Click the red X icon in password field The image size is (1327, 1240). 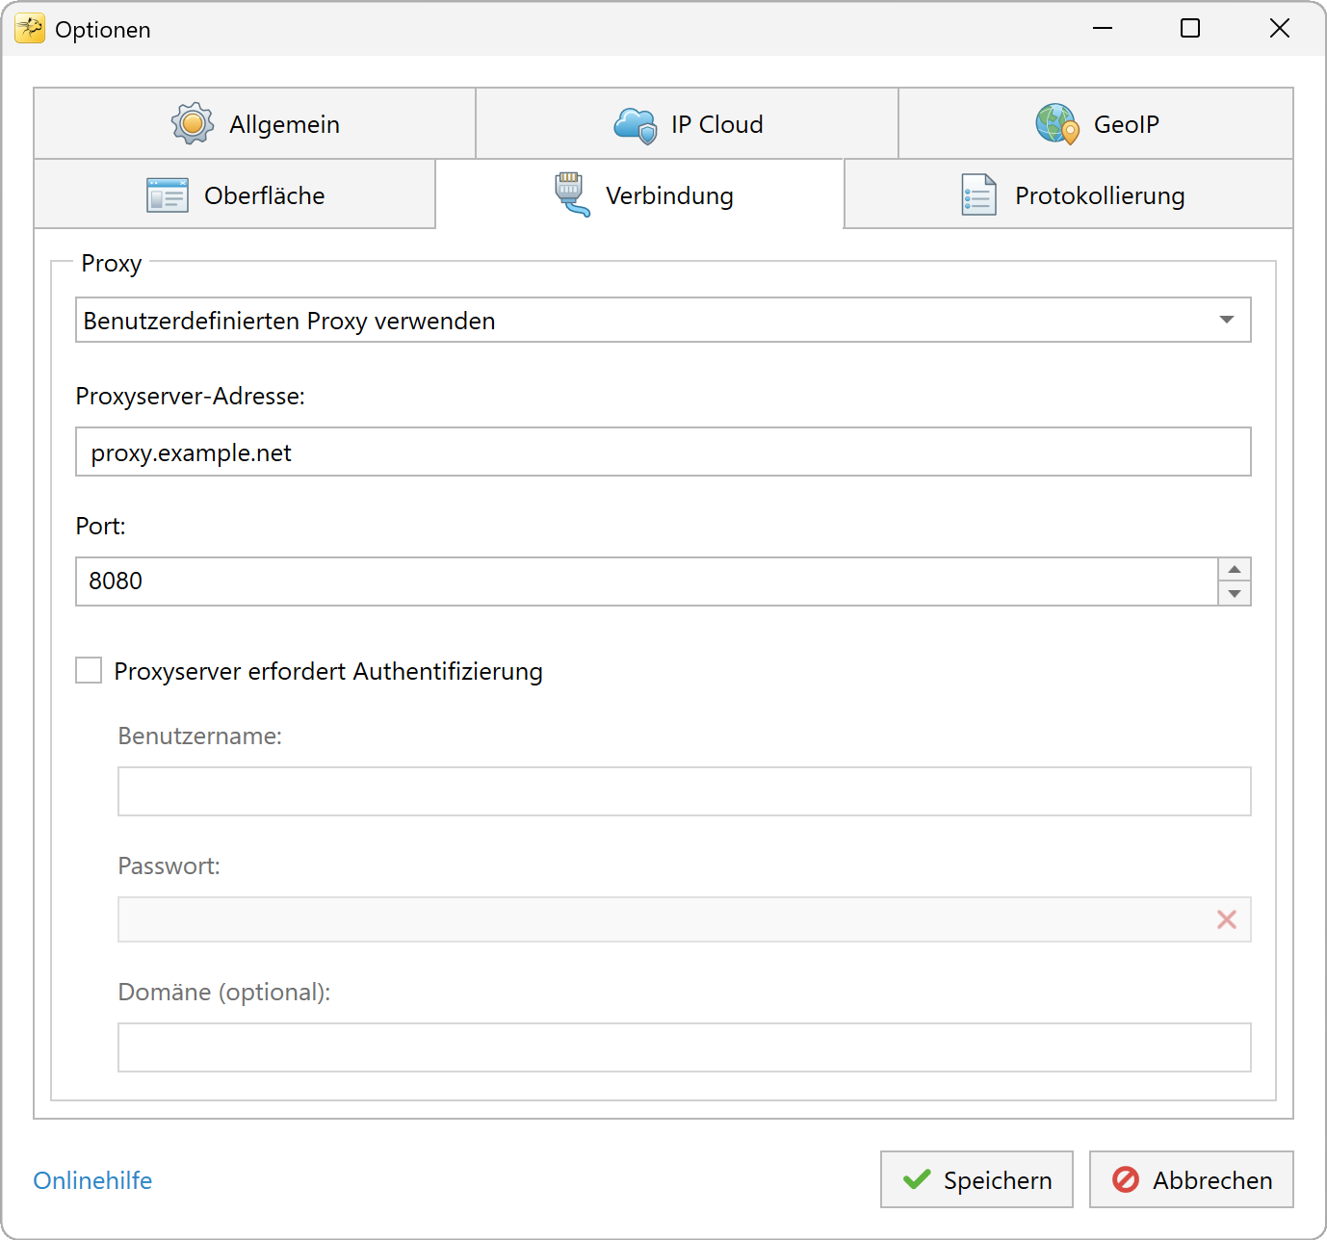coord(1227,919)
